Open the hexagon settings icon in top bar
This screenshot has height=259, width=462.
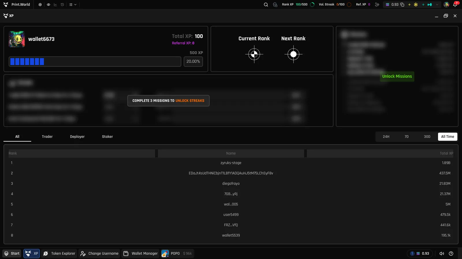(40, 5)
